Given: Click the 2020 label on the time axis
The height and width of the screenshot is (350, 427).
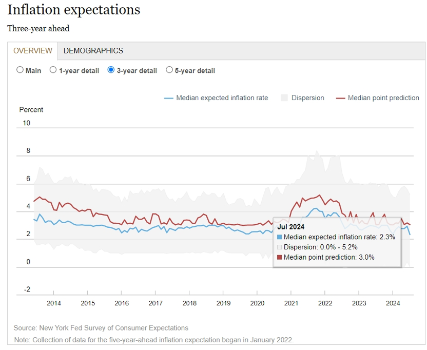Looking at the screenshot, I should click(x=257, y=303).
